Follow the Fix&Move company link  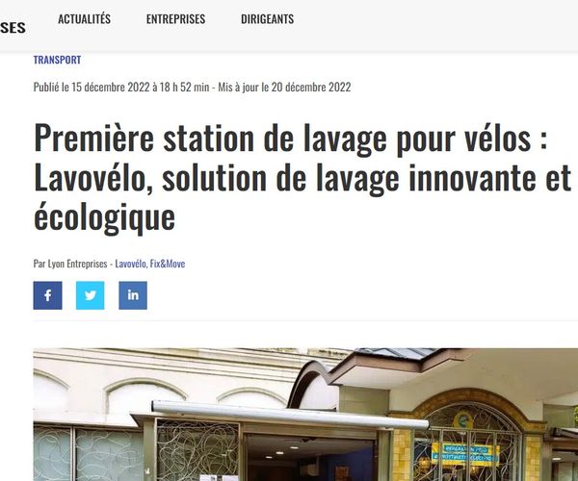coord(168,264)
